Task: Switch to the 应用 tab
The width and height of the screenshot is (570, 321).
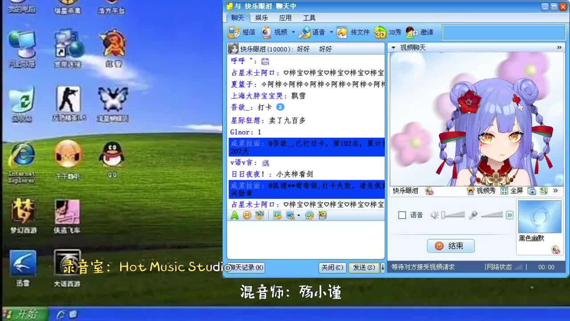Action: click(x=285, y=18)
